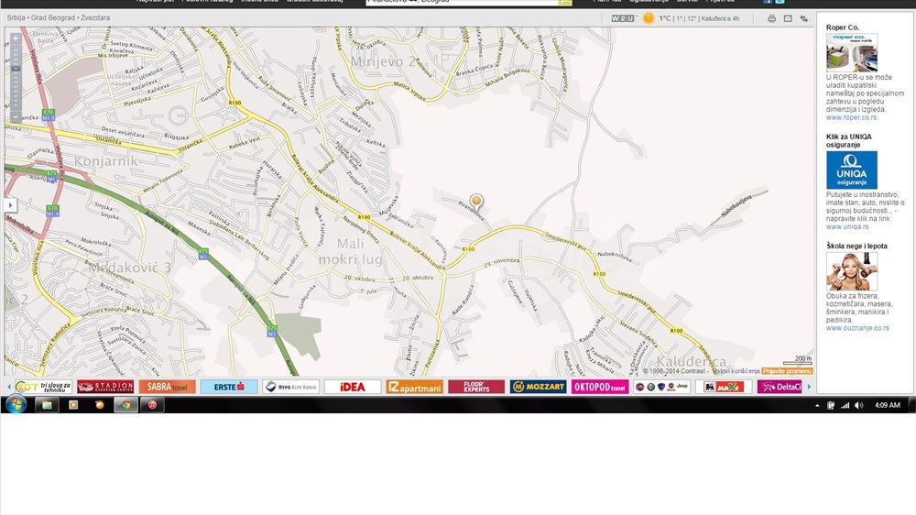This screenshot has width=916, height=515.
Task: Click the MAXI banner
Action: (x=724, y=387)
